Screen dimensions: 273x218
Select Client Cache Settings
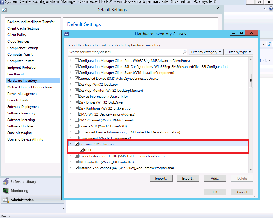point(23,28)
